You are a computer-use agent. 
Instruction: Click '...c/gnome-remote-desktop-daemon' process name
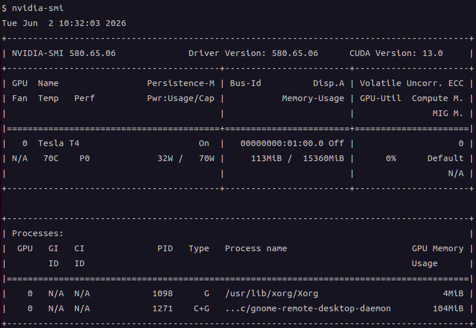coord(308,309)
